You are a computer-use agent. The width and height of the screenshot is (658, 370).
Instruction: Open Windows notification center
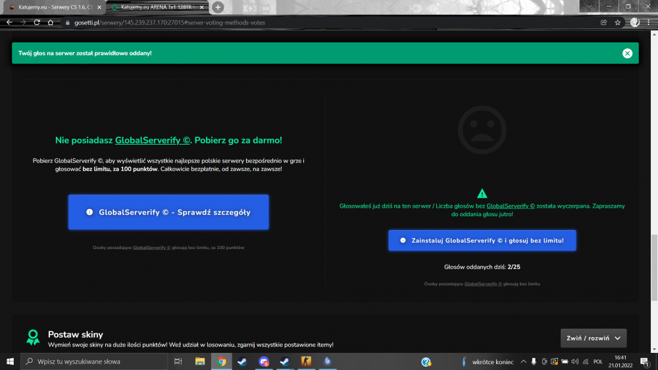pos(645,361)
